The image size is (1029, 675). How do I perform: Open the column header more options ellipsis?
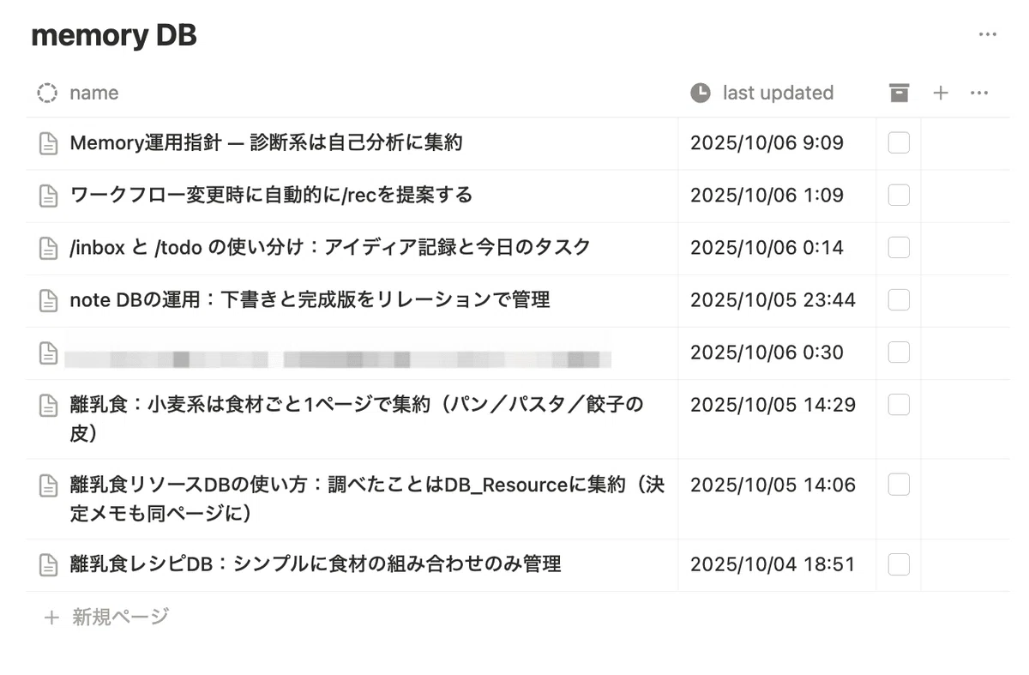coord(979,93)
